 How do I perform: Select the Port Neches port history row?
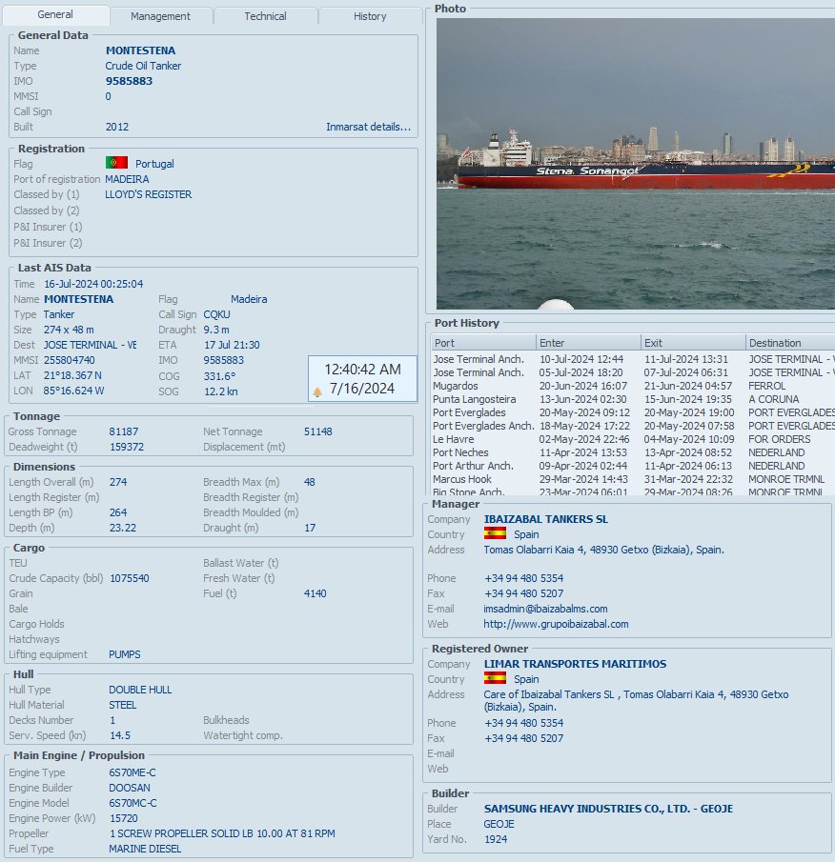[x=633, y=452]
